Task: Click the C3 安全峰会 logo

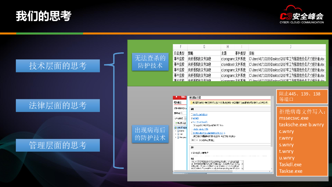Action: point(301,17)
